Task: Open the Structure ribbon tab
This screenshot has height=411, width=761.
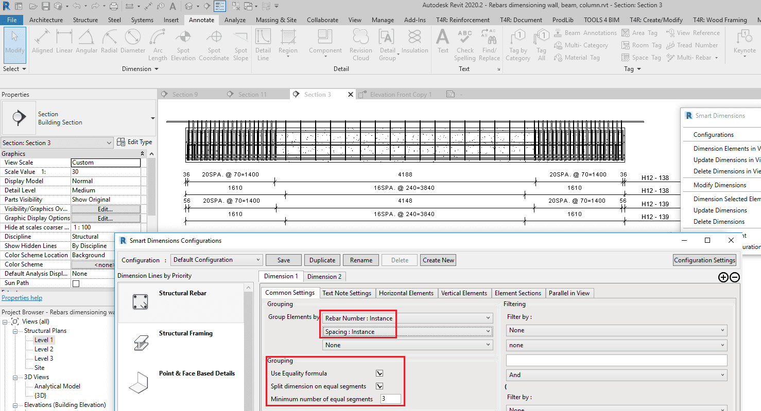Action: [85, 20]
